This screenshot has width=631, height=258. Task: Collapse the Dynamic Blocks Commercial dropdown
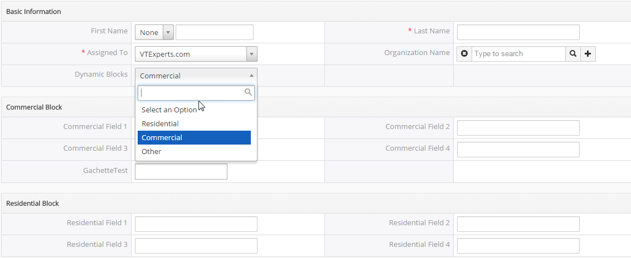click(x=196, y=76)
